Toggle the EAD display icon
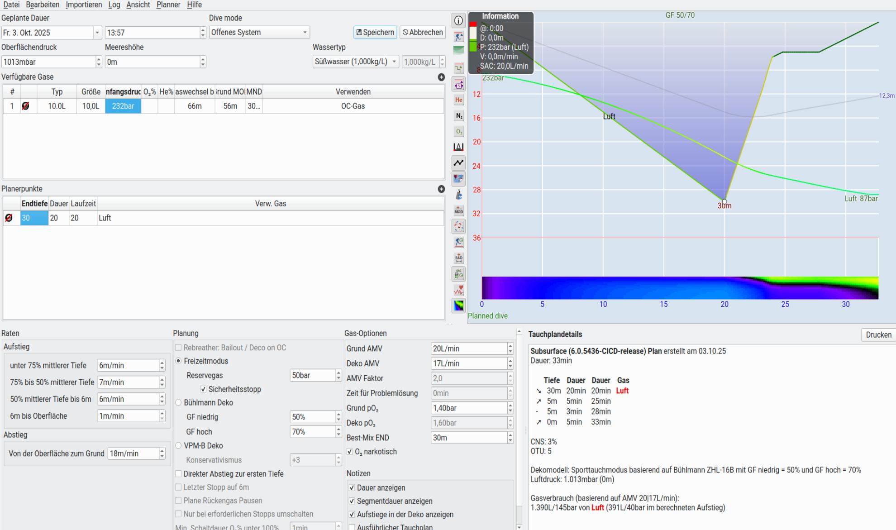 [x=458, y=258]
